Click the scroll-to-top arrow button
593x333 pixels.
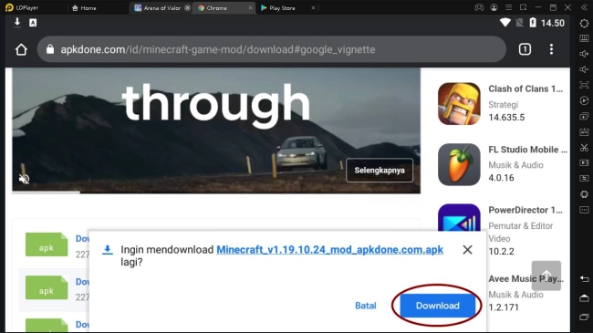coord(546,276)
